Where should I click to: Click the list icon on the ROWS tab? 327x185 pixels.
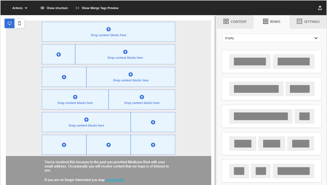coord(265,21)
